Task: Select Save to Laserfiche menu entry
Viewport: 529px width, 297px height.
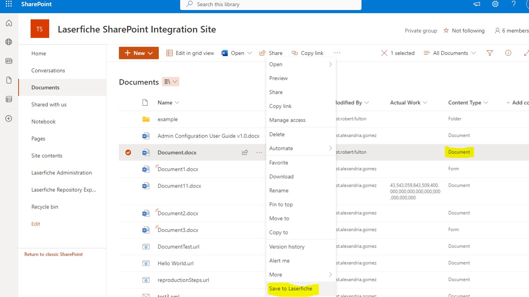Action: click(x=290, y=288)
